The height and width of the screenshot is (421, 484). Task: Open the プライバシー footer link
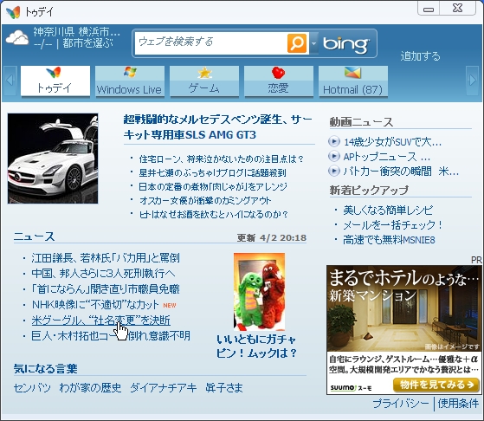pyautogui.click(x=401, y=404)
